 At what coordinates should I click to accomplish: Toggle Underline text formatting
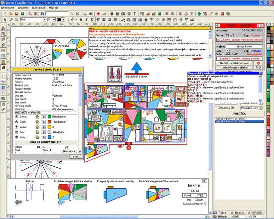coord(92,19)
